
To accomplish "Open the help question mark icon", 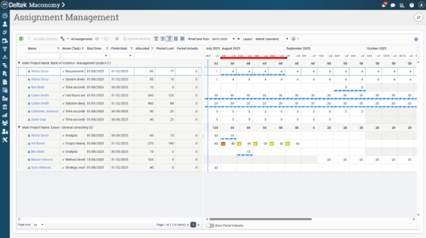I will [411, 5].
